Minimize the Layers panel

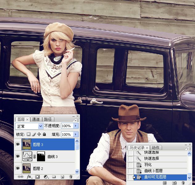pyautogui.click(x=74, y=116)
